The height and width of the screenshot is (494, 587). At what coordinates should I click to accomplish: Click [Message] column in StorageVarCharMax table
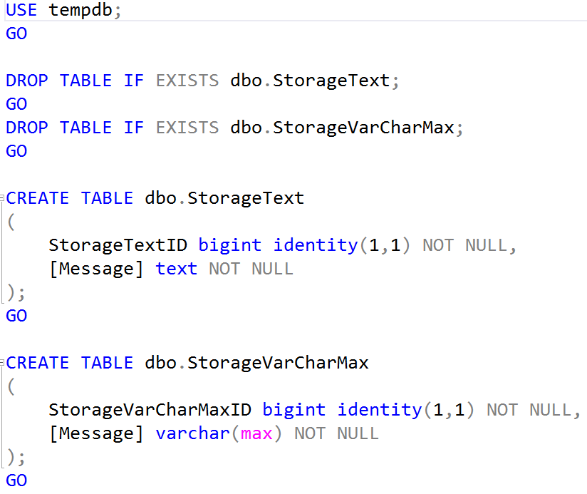(x=97, y=433)
